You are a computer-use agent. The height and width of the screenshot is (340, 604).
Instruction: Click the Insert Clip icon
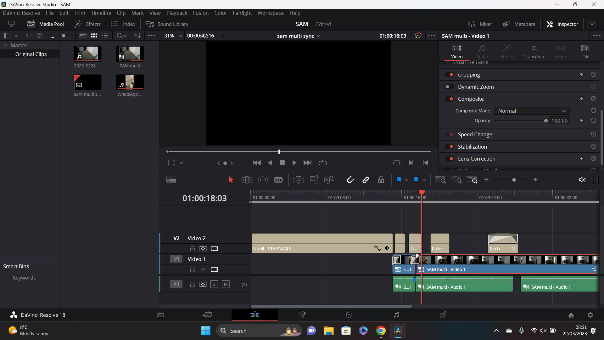point(298,180)
